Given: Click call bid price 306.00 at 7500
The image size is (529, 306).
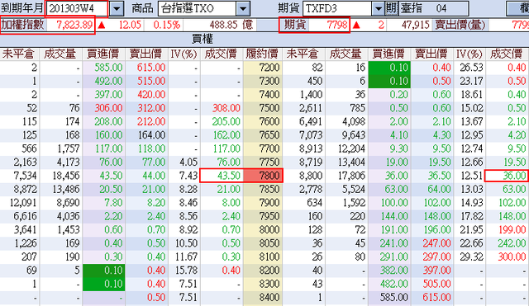Looking at the screenshot, I should pyautogui.click(x=108, y=108).
